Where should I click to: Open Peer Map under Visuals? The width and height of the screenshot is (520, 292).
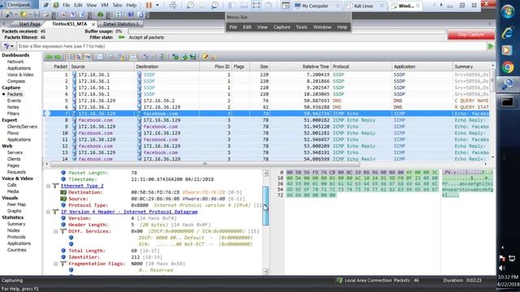(x=16, y=204)
